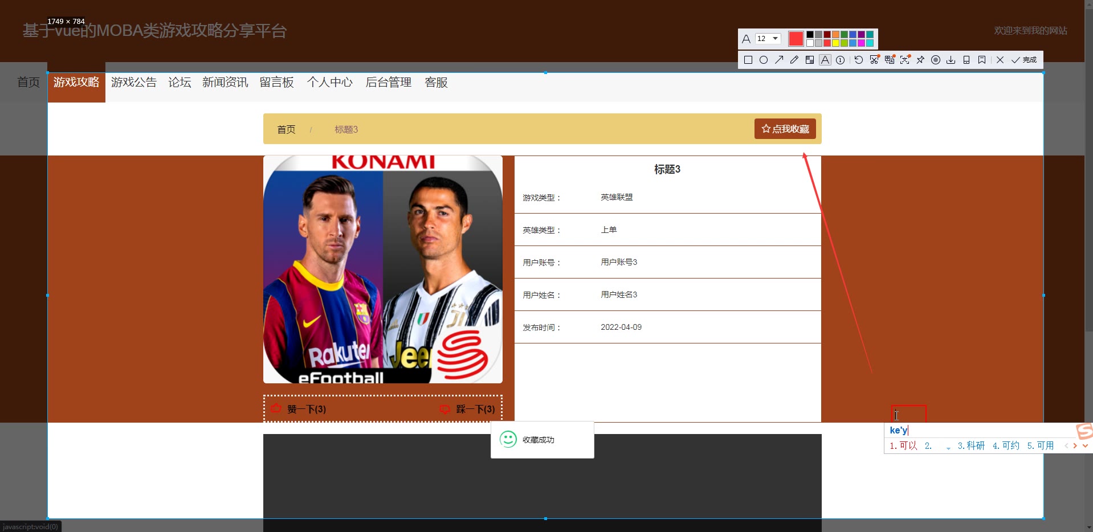Choose IME candidate 3 科研

click(972, 445)
